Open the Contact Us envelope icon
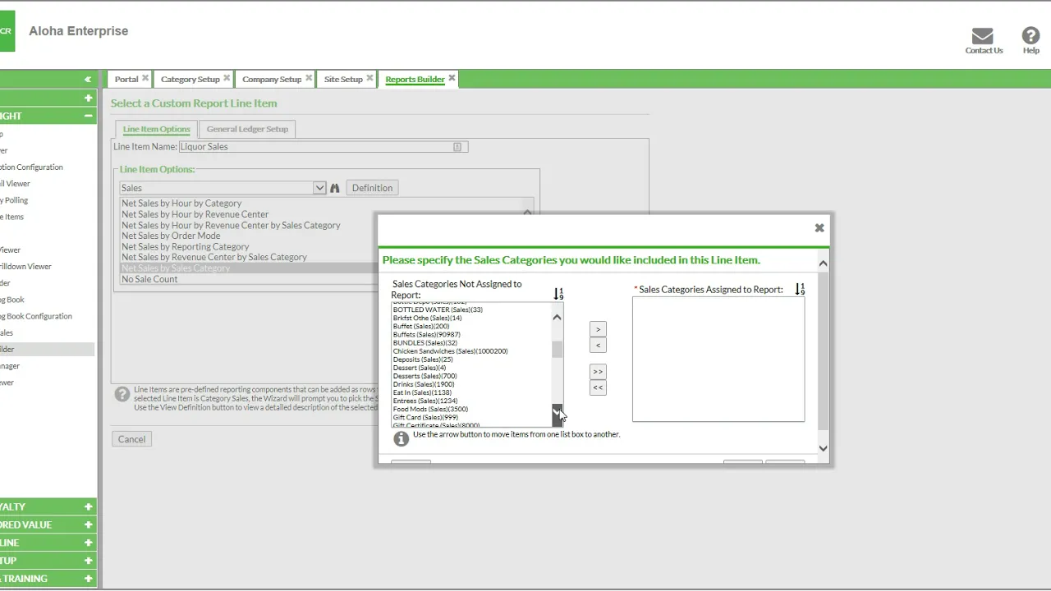The width and height of the screenshot is (1051, 591). [x=983, y=35]
